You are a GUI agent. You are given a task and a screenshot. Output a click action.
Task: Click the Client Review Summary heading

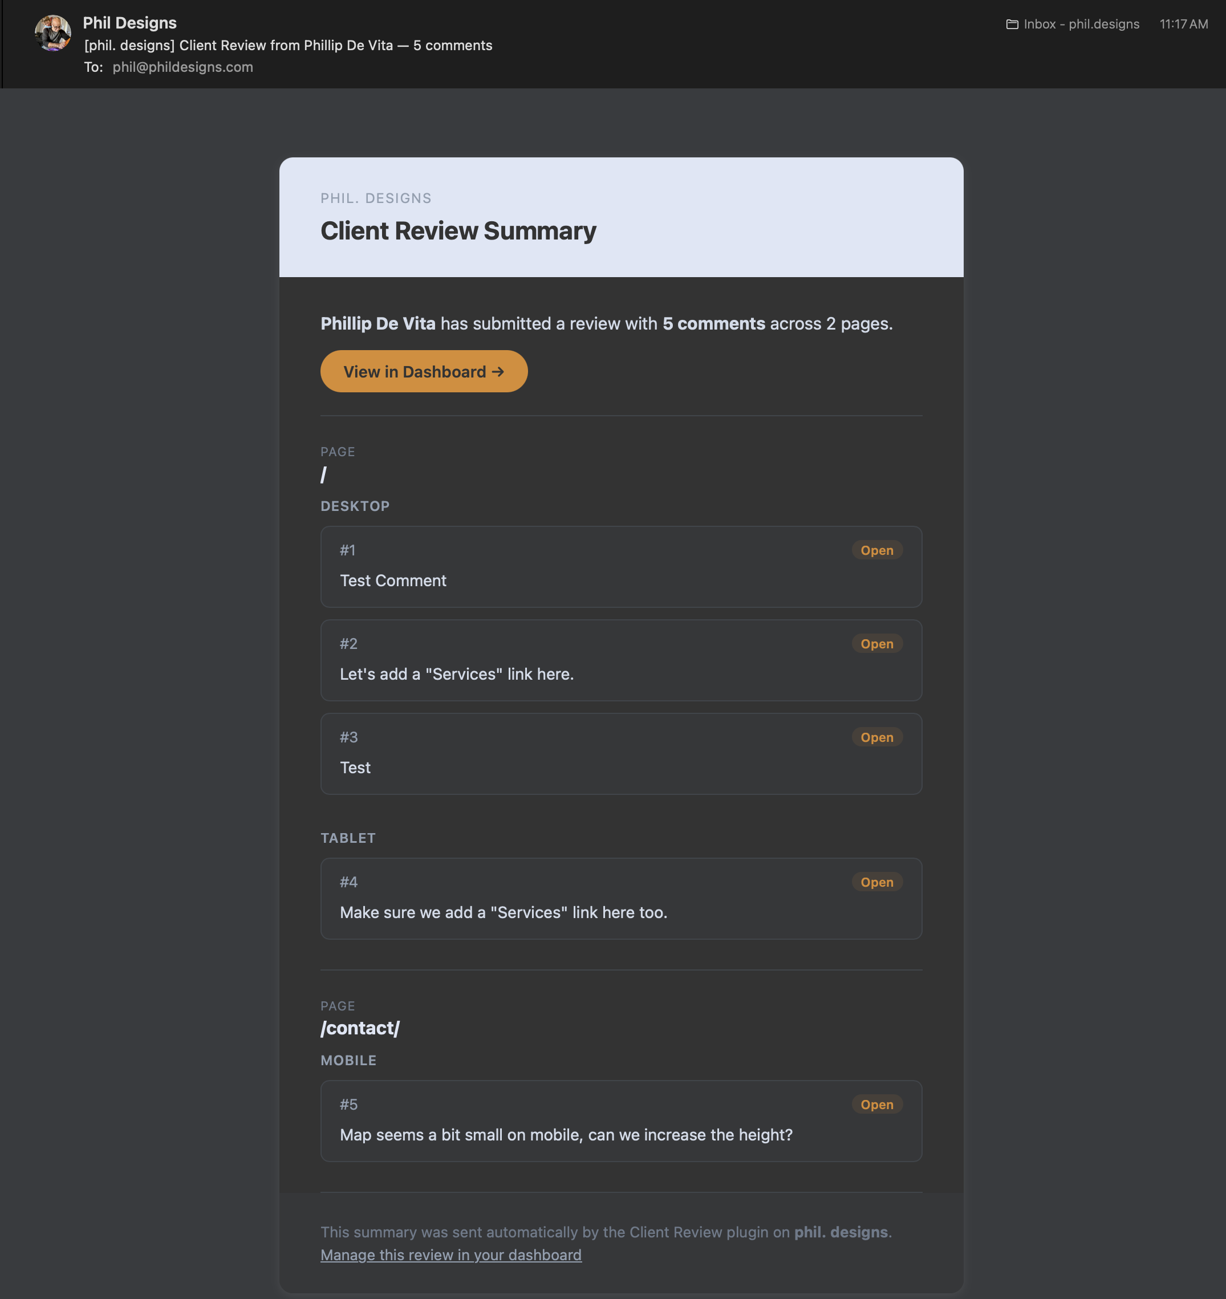coord(458,232)
